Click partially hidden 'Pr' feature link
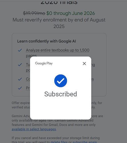The height and width of the screenshot is (143, 127). point(28,88)
